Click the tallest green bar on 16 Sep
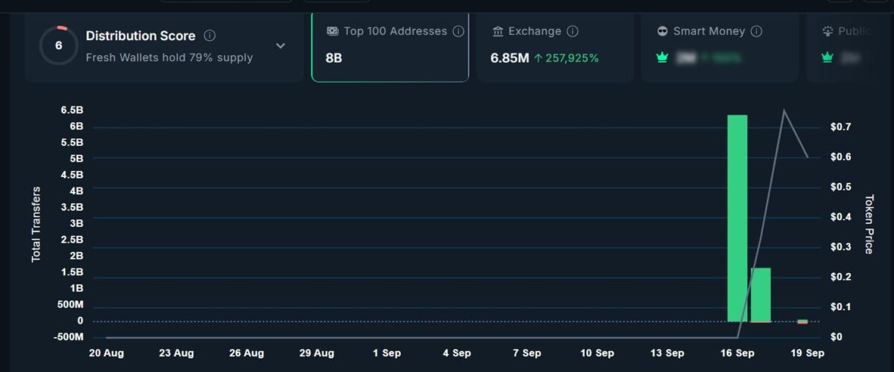Image resolution: width=894 pixels, height=372 pixels. pos(737,217)
